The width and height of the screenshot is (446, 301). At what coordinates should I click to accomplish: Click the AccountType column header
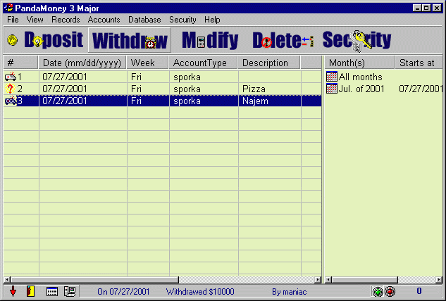204,63
